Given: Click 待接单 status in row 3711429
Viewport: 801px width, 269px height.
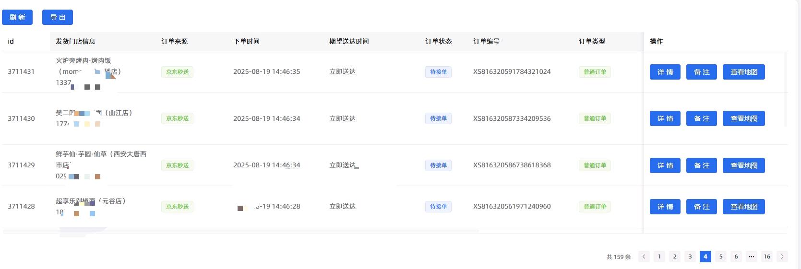Looking at the screenshot, I should click(x=438, y=165).
